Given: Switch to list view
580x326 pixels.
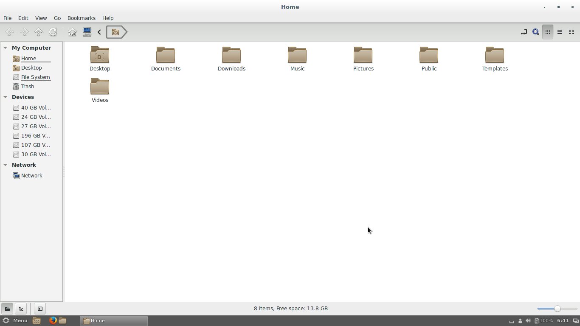Looking at the screenshot, I should [x=560, y=32].
